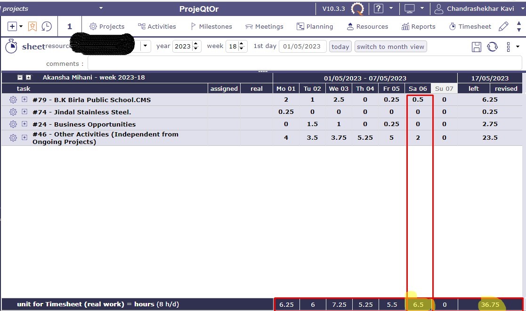Viewport: 526px width, 311px height.
Task: Open the resource selector dropdown arrow
Action: (x=145, y=46)
